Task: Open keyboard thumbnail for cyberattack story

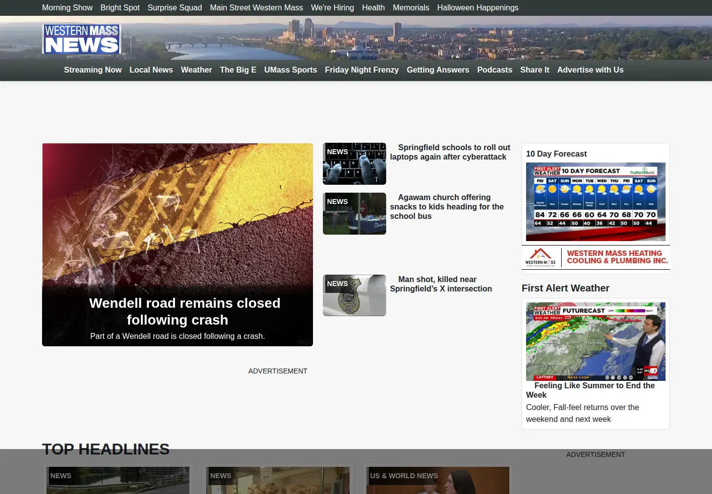Action: click(355, 164)
